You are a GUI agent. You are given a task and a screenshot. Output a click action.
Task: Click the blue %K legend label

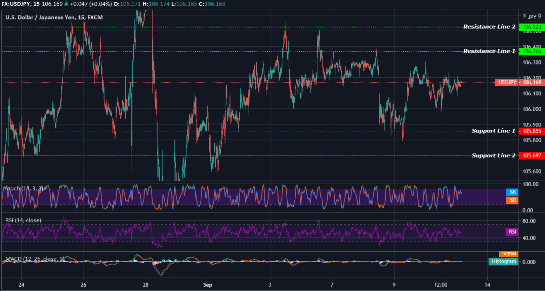512,192
